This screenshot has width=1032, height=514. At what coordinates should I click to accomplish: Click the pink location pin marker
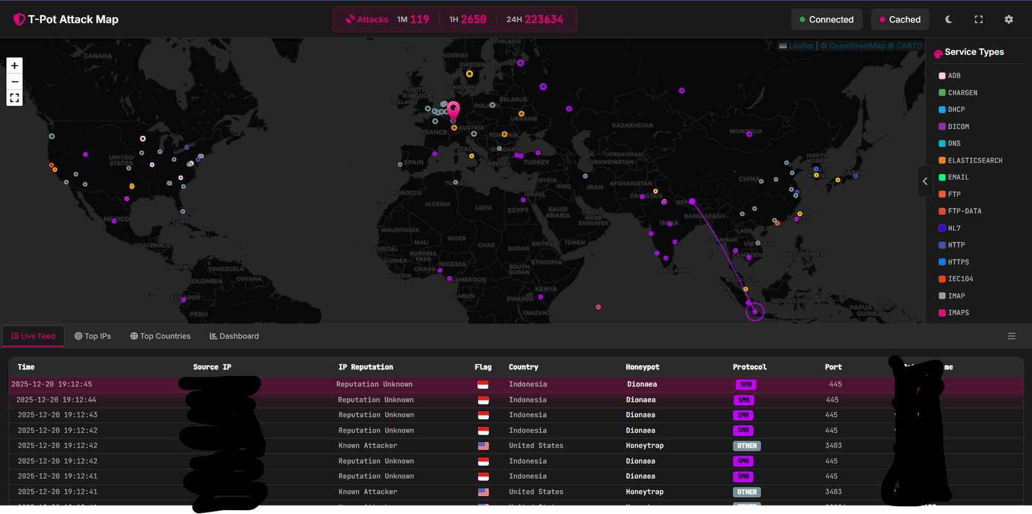(x=453, y=110)
